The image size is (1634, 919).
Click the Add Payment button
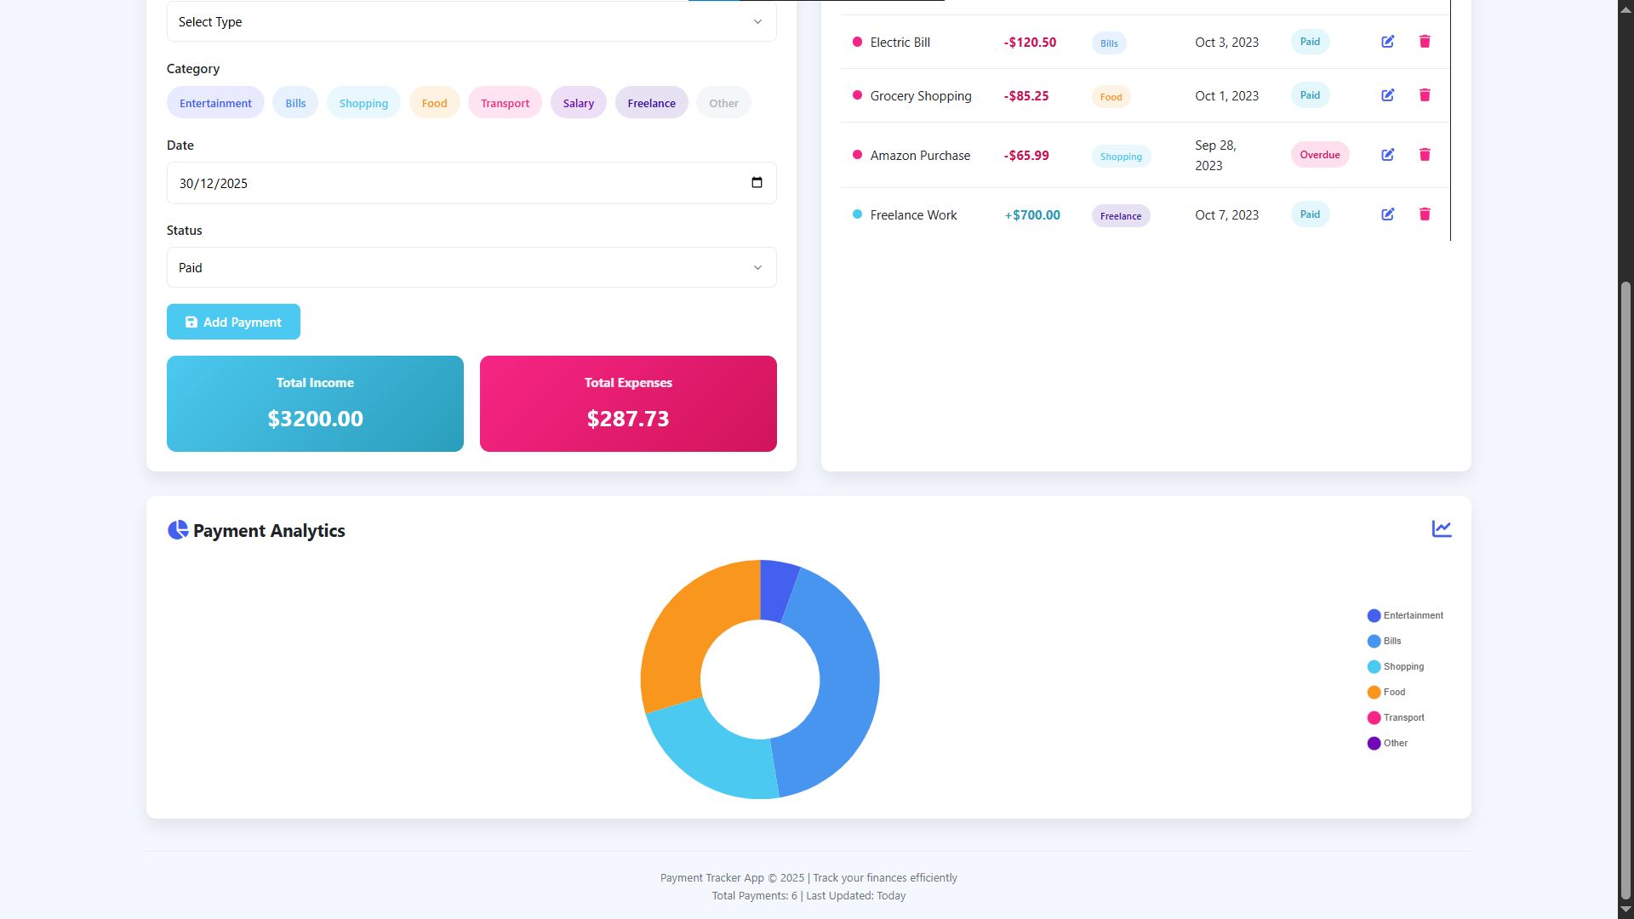click(x=233, y=322)
